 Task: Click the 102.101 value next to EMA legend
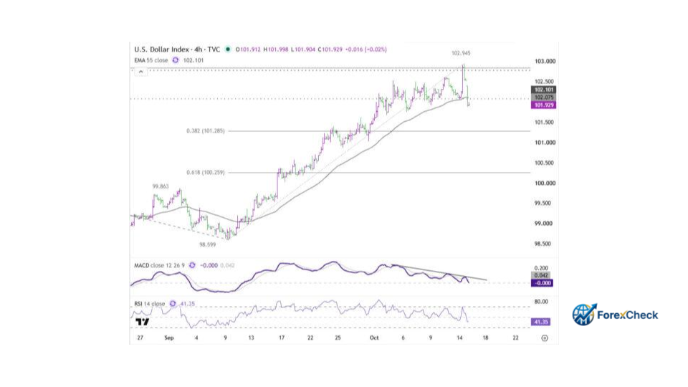pyautogui.click(x=193, y=60)
